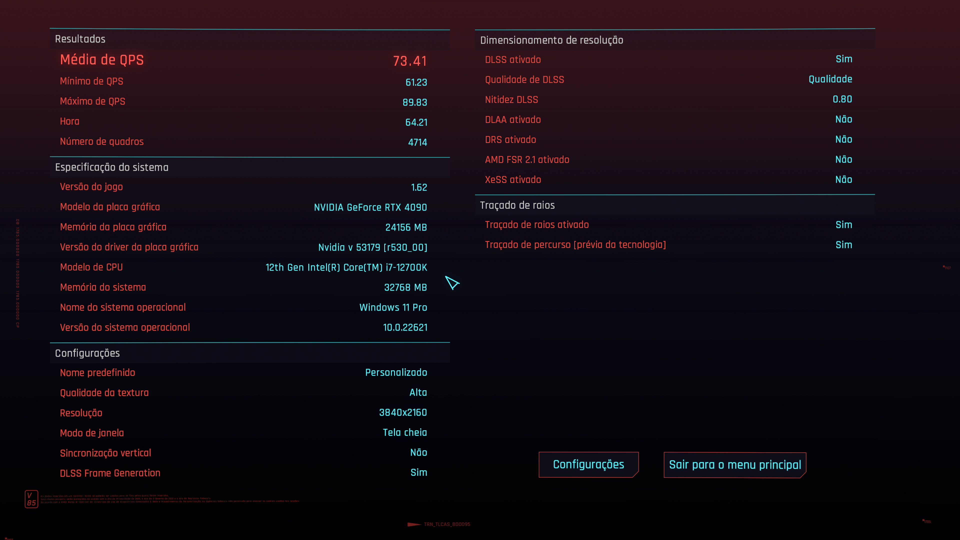Click the Resolução 3840x2160 value
Viewport: 960px width, 540px height.
click(x=402, y=412)
